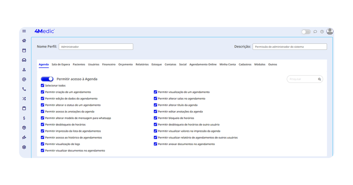Screen dimensions: 353x185
Task: Uncheck the Selecionar todos checkbox
Action: tap(42, 85)
